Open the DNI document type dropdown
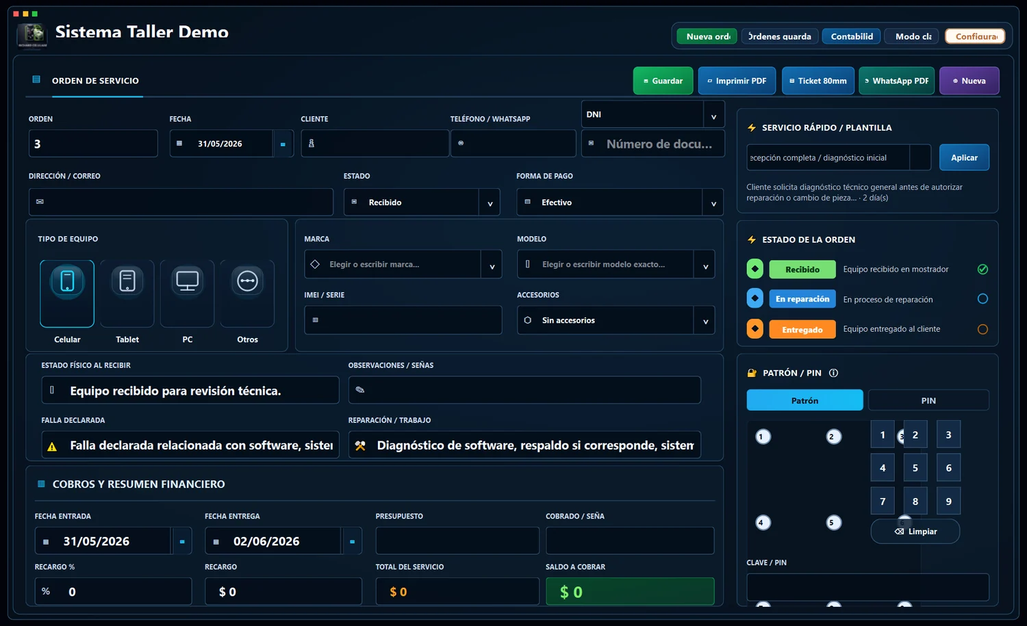This screenshot has height=626, width=1027. (652, 114)
